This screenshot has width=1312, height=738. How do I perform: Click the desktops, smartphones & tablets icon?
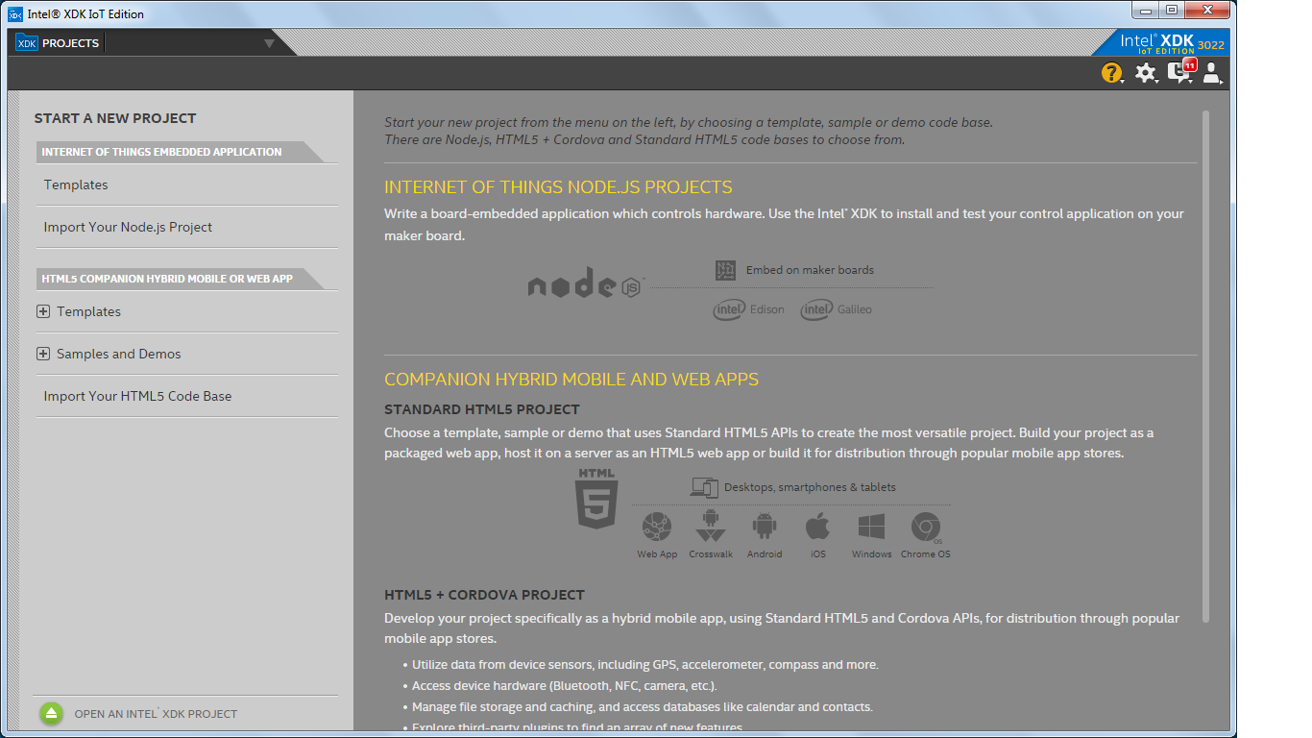click(x=704, y=487)
